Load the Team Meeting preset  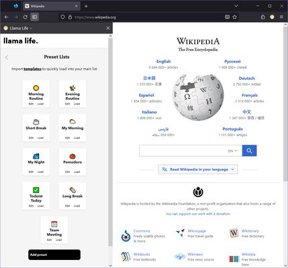tap(59, 240)
